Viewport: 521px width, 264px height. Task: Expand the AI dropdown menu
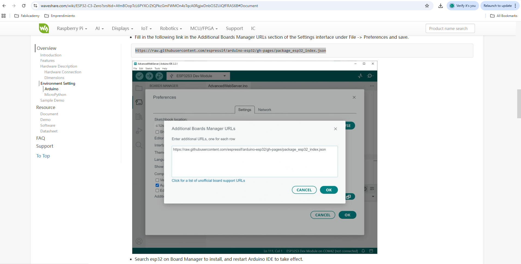click(99, 28)
